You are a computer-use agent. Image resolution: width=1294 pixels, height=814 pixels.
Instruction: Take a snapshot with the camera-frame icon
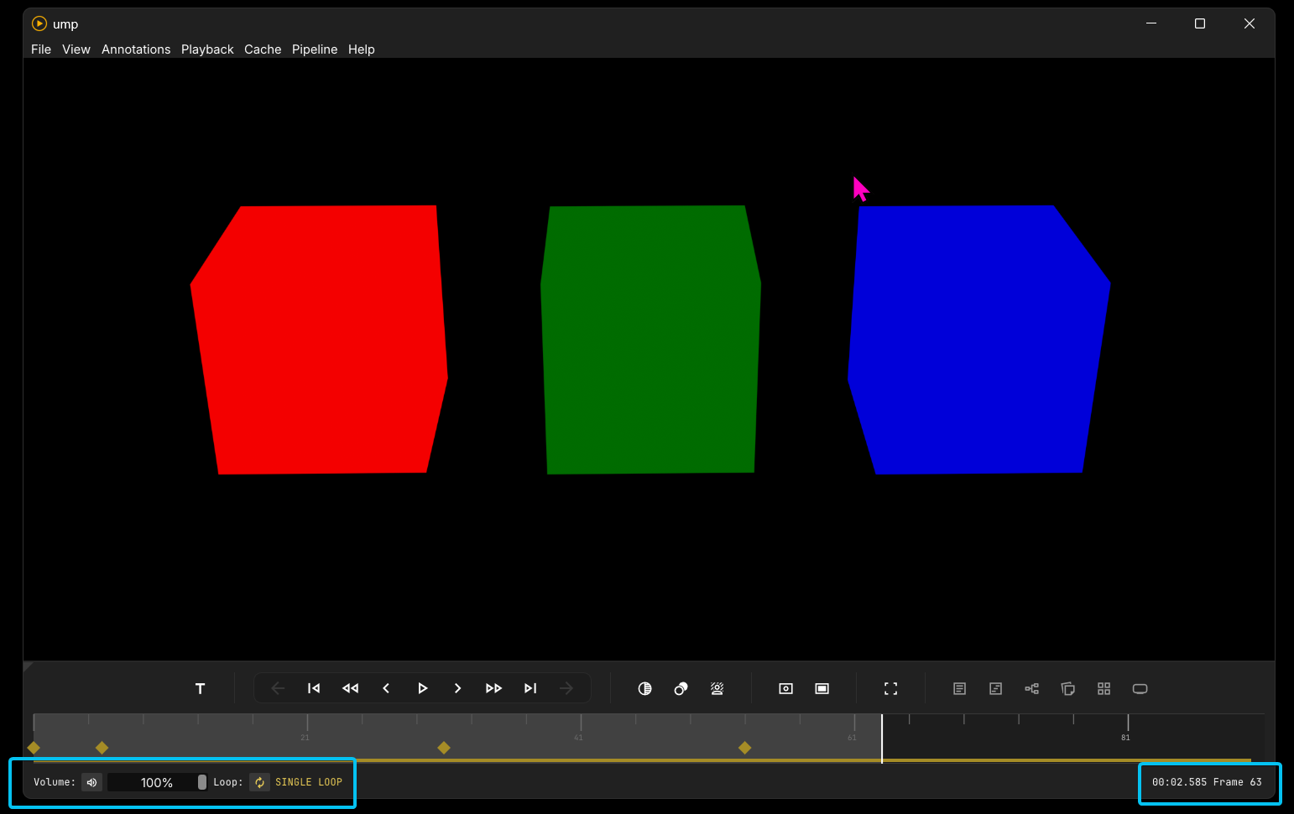785,688
